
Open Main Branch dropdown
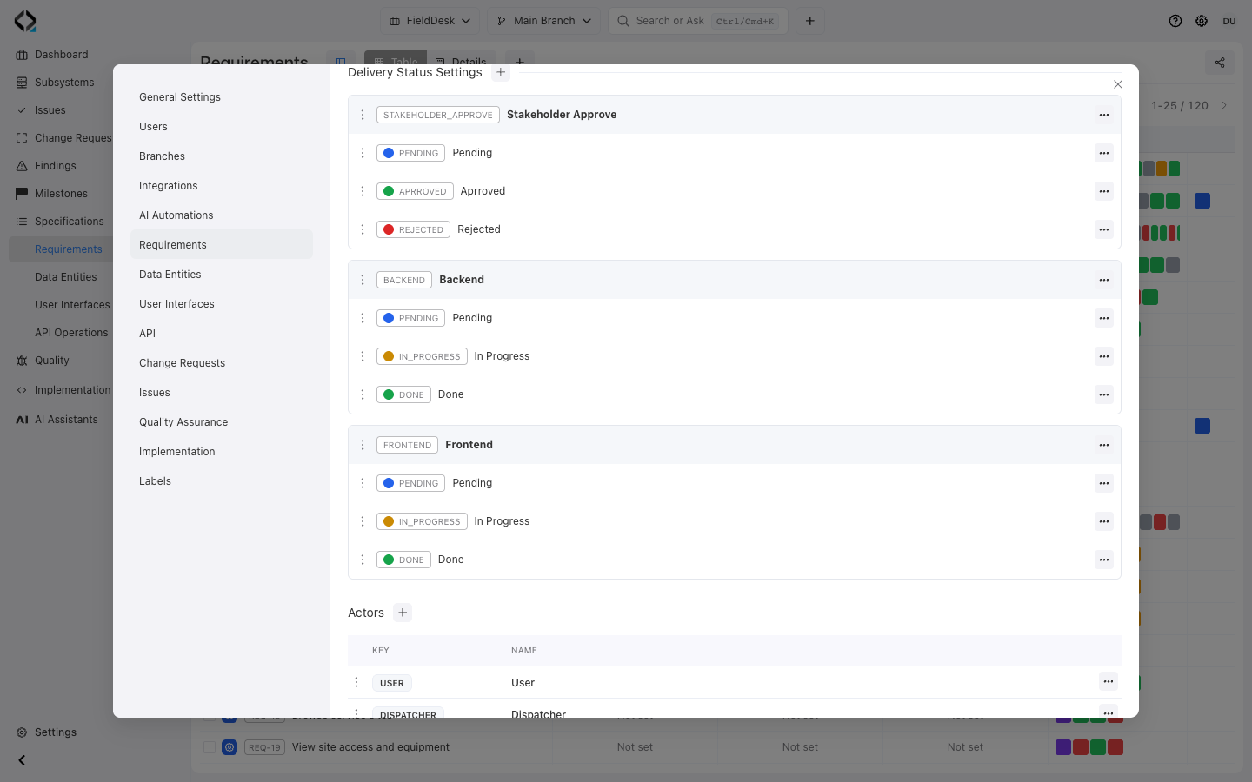pyautogui.click(x=543, y=21)
